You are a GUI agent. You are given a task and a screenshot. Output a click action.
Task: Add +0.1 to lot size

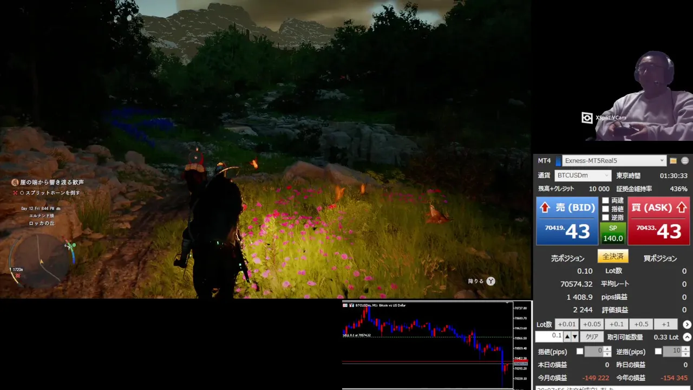(617, 324)
